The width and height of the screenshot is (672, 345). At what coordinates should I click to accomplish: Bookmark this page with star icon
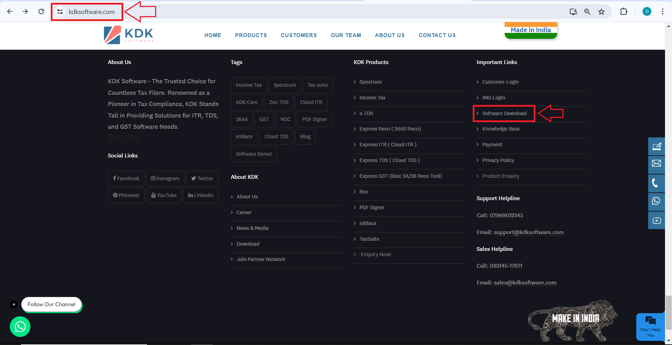(601, 12)
